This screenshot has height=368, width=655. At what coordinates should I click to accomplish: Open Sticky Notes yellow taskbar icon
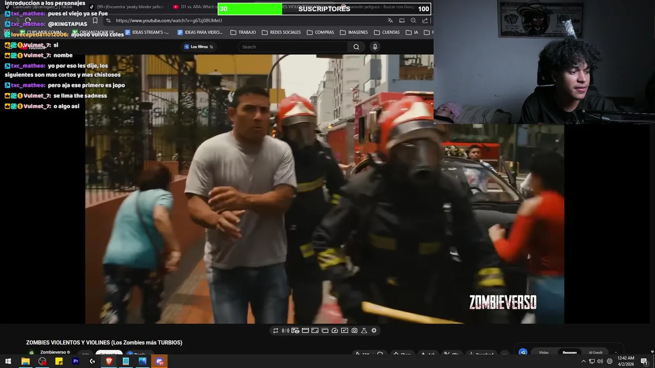coord(59,361)
